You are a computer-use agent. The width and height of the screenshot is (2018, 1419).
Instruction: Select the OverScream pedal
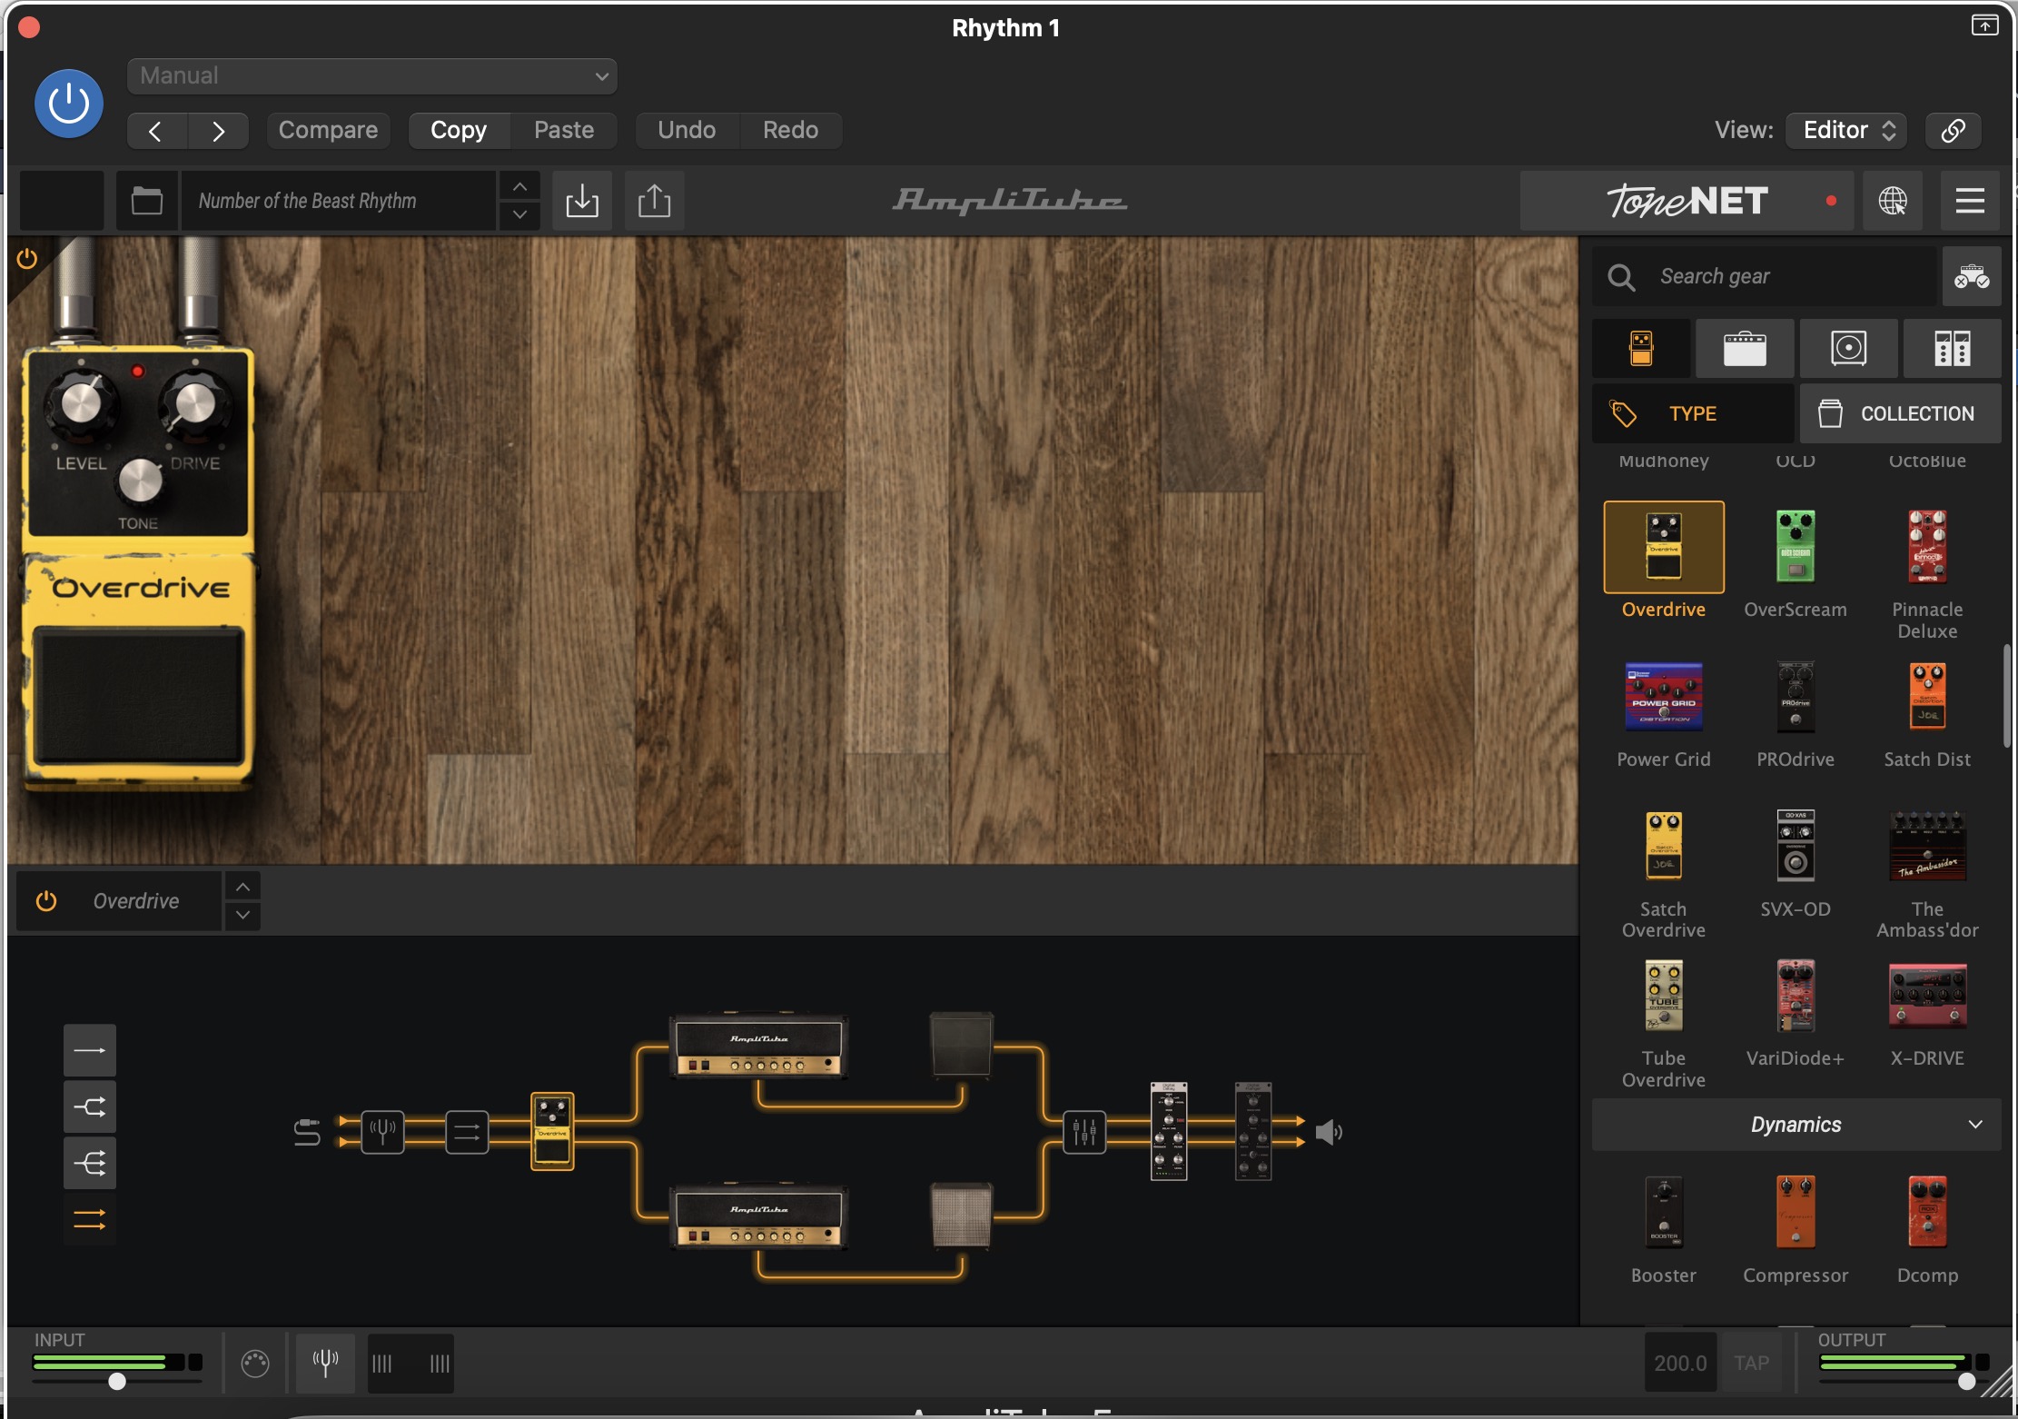click(x=1795, y=547)
